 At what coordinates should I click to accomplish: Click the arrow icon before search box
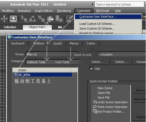[x=92, y=4]
